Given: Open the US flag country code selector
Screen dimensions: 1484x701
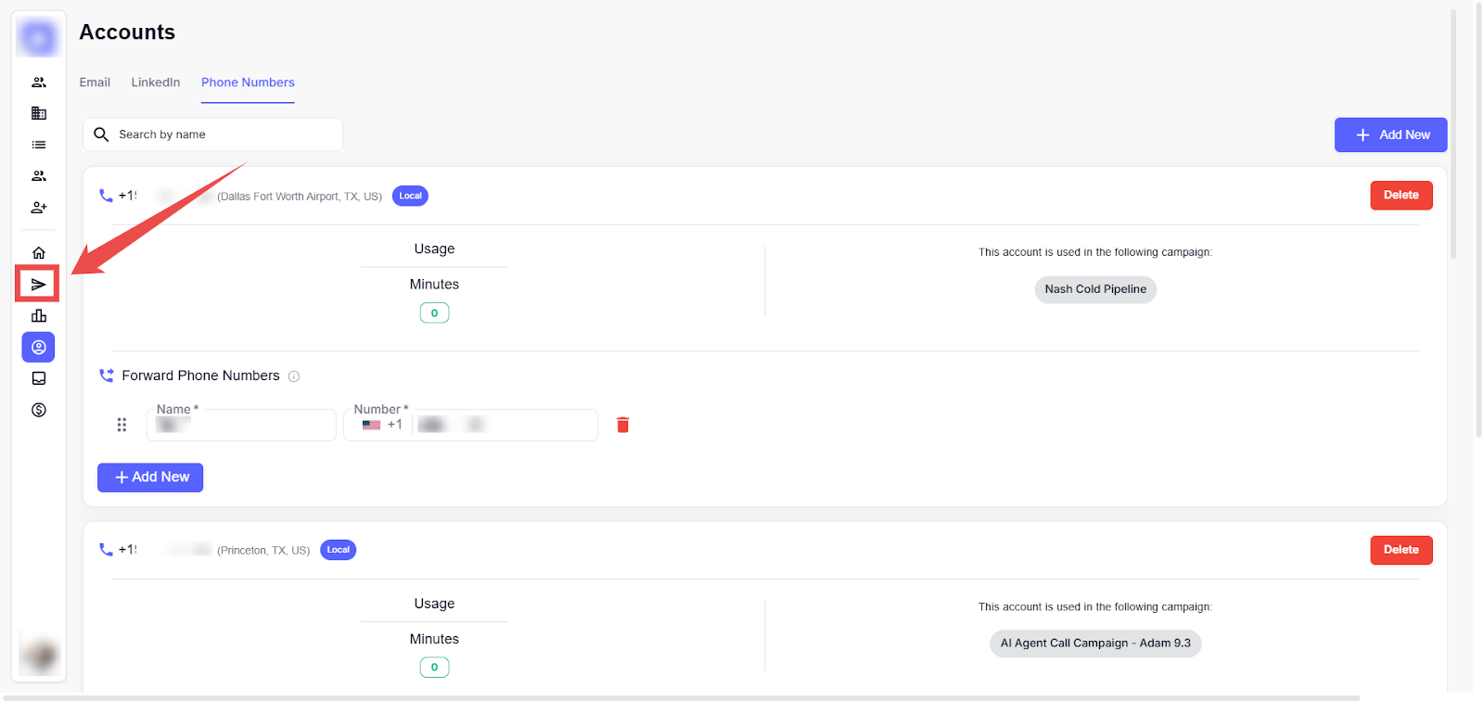Looking at the screenshot, I should click(372, 425).
